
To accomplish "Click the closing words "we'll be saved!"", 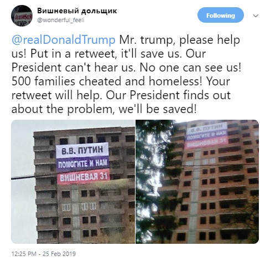I will (158, 109).
